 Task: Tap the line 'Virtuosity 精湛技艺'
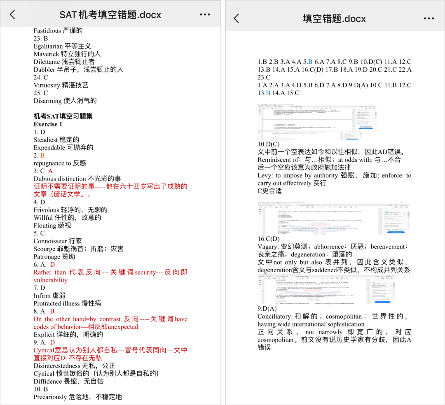coord(61,85)
